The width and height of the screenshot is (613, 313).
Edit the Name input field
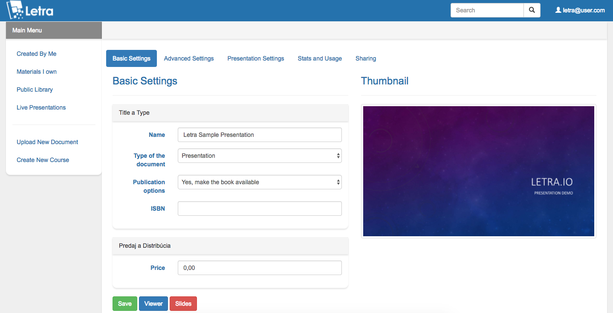coord(260,135)
